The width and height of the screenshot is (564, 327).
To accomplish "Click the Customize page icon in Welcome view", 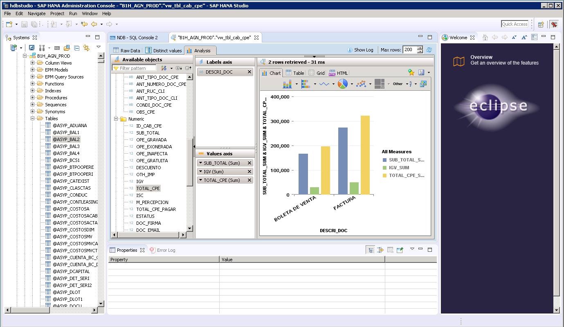I will pyautogui.click(x=534, y=37).
